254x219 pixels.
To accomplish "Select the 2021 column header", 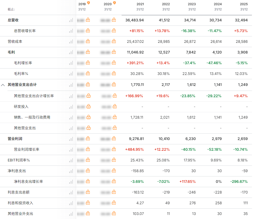I will (140, 6).
